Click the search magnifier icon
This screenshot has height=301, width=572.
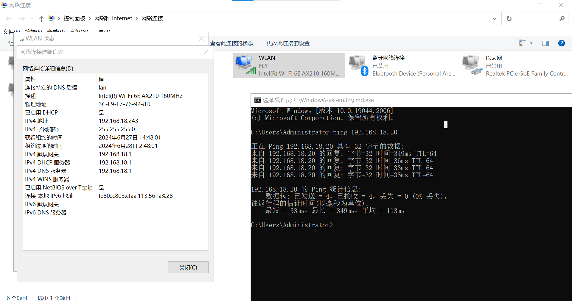click(562, 19)
